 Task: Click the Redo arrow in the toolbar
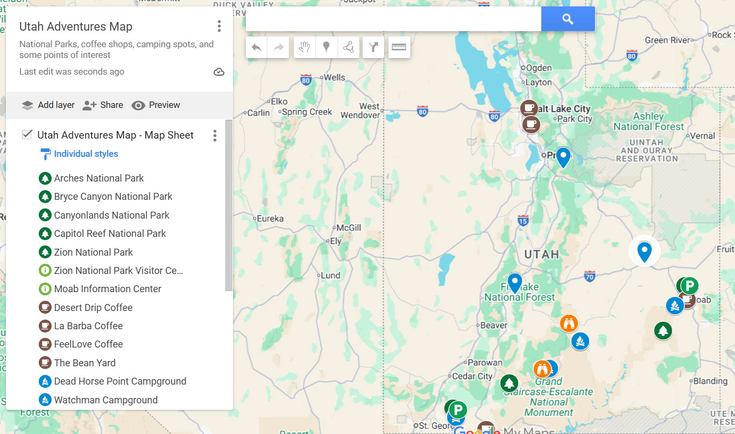(279, 47)
